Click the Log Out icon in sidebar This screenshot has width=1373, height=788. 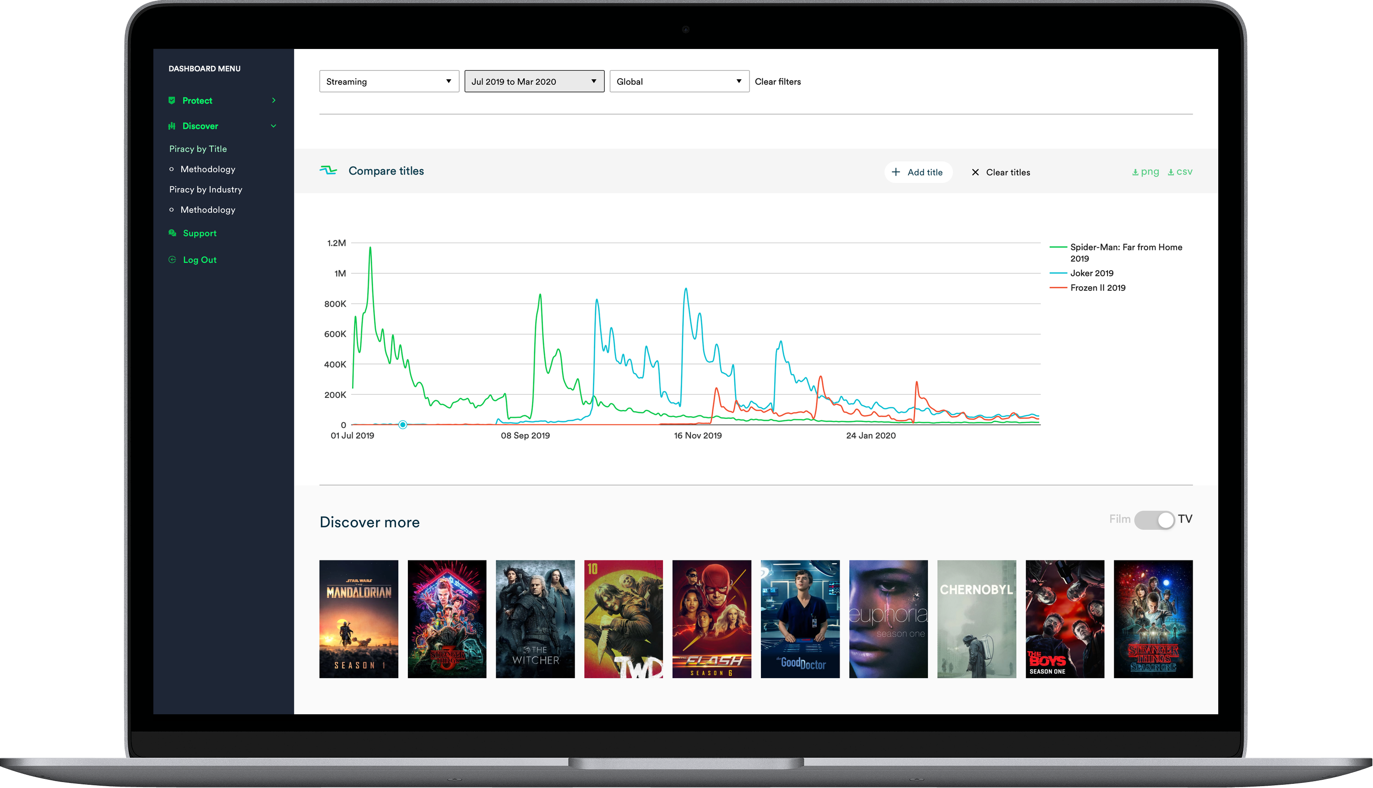(171, 259)
